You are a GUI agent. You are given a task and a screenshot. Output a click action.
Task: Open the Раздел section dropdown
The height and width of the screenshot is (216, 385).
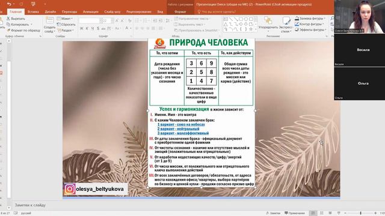pos(66,31)
